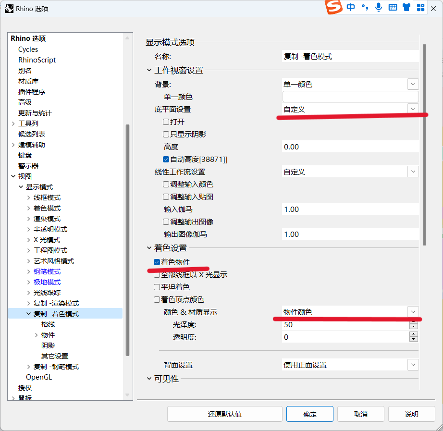Click the 说明 help button
443x431 pixels.
pyautogui.click(x=411, y=414)
